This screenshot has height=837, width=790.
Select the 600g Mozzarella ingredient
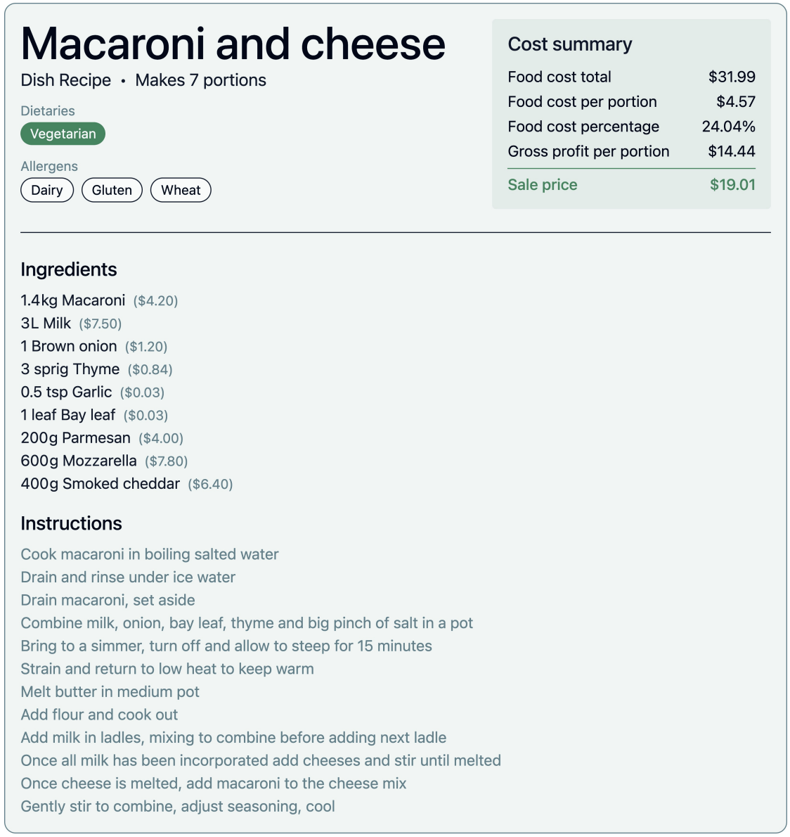(79, 461)
